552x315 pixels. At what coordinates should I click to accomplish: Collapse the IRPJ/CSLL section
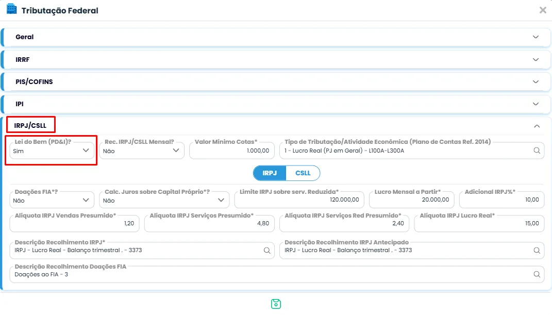(537, 126)
